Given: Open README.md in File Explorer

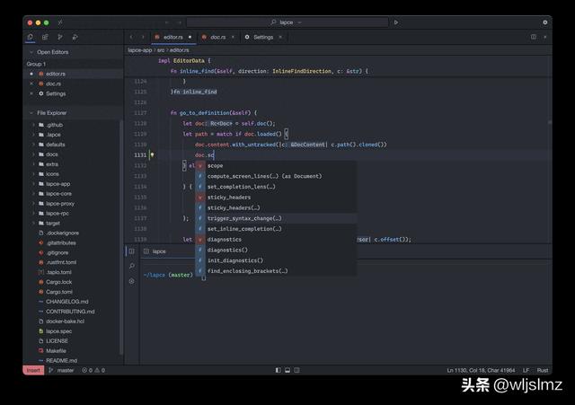Looking at the screenshot, I should coord(62,360).
